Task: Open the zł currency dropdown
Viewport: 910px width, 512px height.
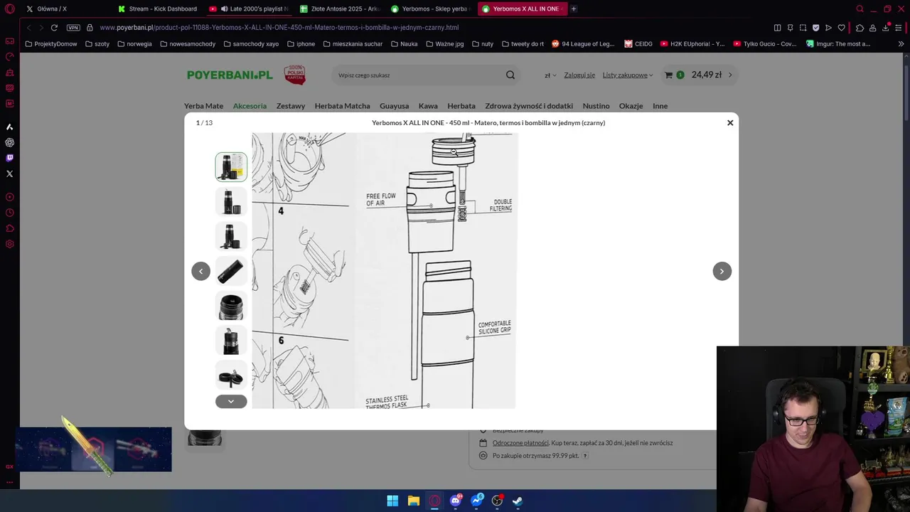Action: 550,75
